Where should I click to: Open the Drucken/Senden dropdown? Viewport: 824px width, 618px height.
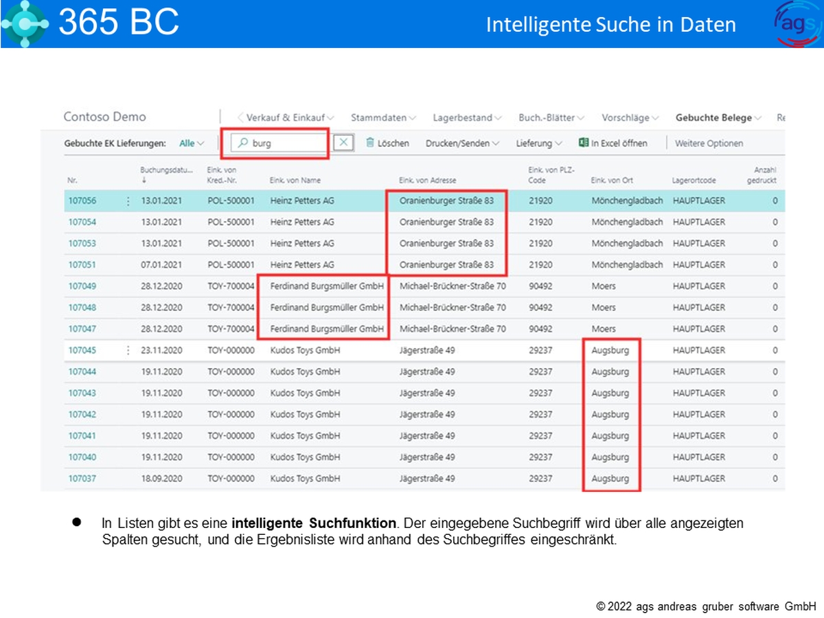tap(463, 144)
